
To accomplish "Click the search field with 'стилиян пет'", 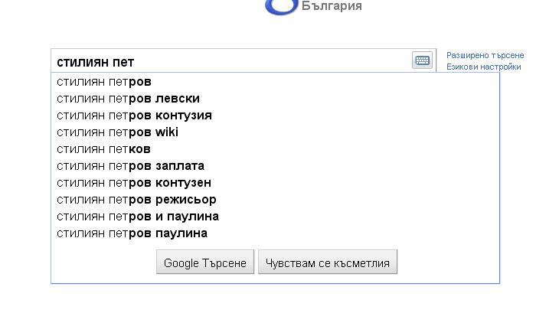I will click(244, 60).
